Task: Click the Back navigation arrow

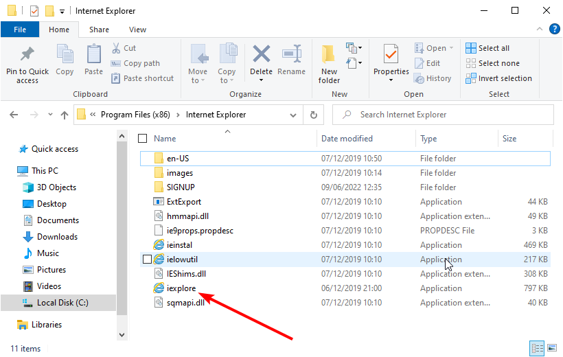Action: tap(14, 115)
